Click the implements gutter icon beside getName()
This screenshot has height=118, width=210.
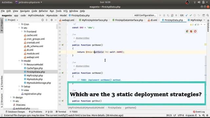point(63,45)
